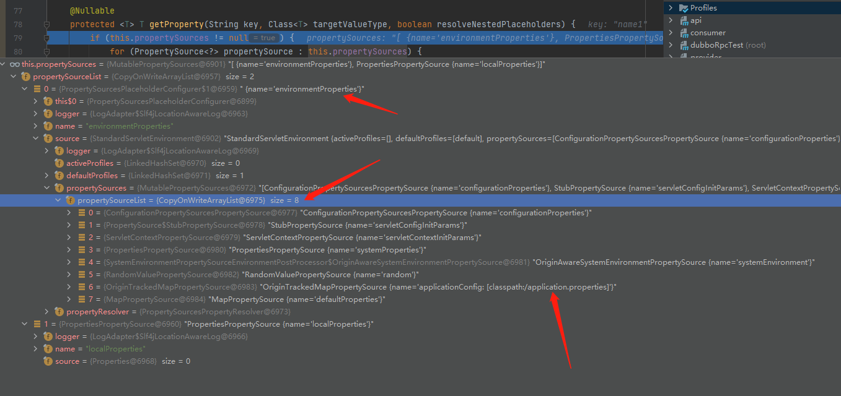Expand element 1 StubPropertySource servletConfigInitParams

pyautogui.click(x=70, y=225)
